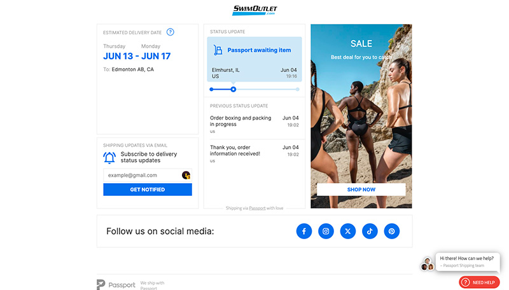Click the Order boxing and packing in progress entry

[x=254, y=124]
